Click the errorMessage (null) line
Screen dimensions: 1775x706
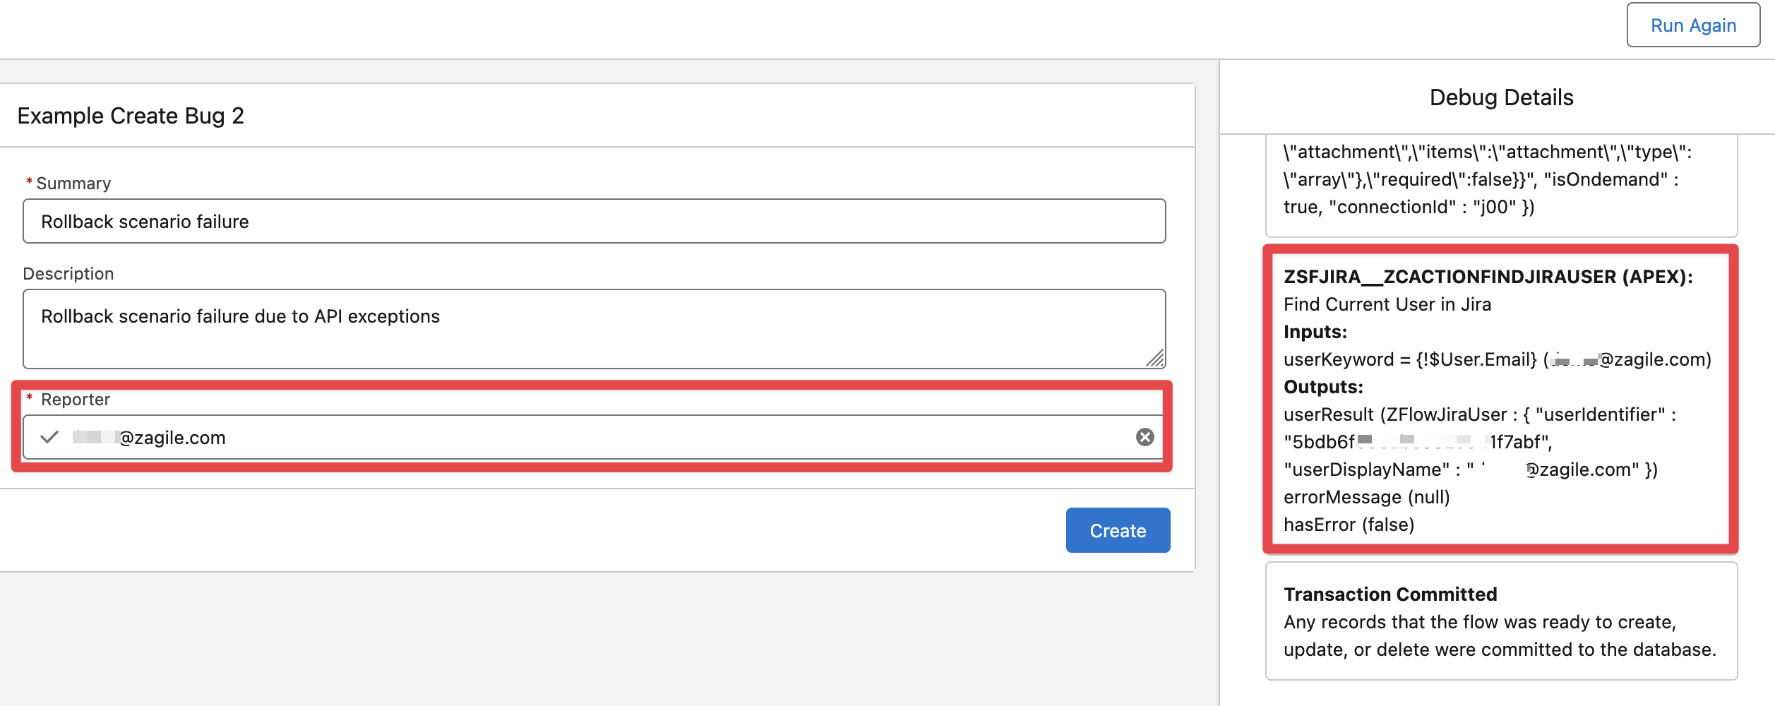1366,497
